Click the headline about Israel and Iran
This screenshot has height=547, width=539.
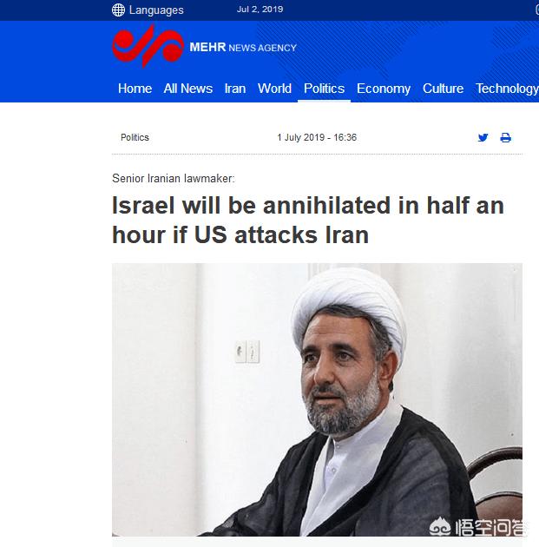click(308, 220)
